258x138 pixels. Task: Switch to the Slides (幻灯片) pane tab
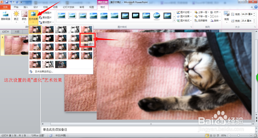coord(6,32)
